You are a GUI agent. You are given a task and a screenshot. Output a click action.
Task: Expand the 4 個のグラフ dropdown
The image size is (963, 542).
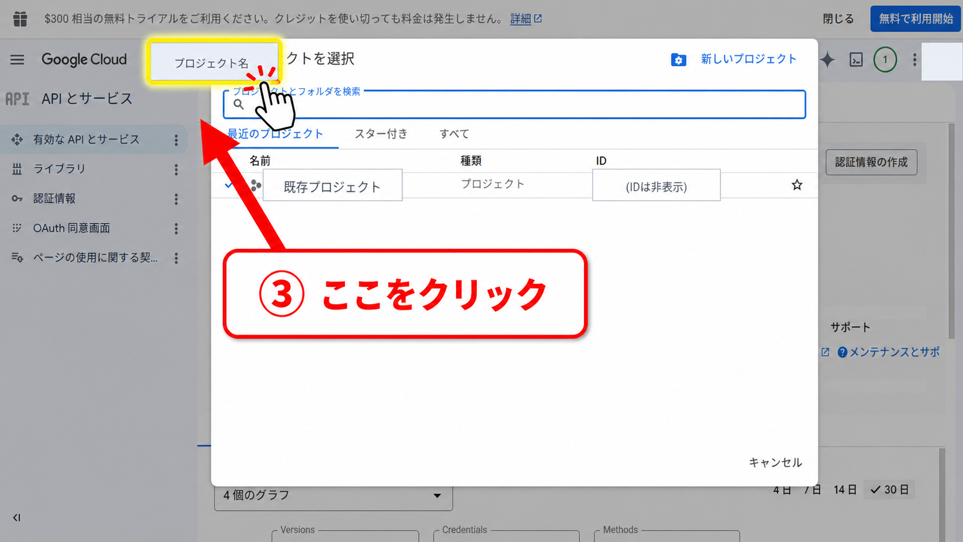click(333, 495)
